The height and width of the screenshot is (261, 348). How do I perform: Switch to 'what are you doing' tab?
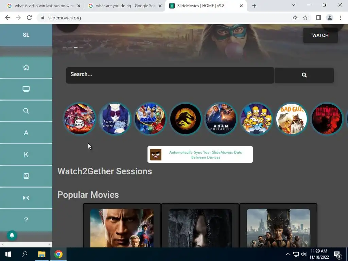coord(125,6)
